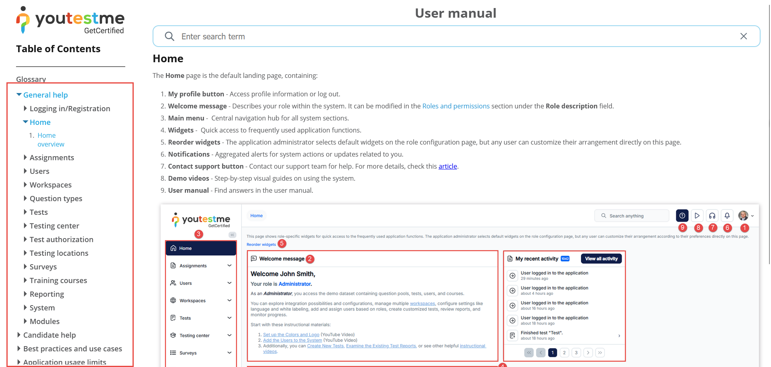Viewport: 771px width, 367px height.
Task: Click the sidebar collapse double-arrow icon
Action: pyautogui.click(x=232, y=235)
